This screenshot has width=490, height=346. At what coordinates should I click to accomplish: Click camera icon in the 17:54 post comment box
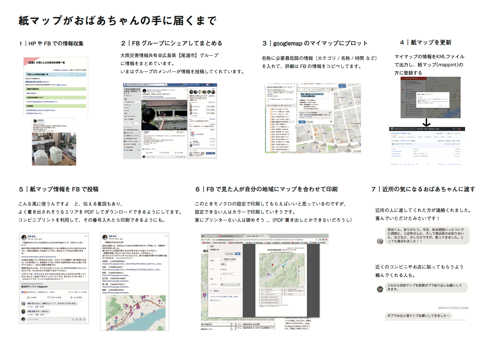77,319
